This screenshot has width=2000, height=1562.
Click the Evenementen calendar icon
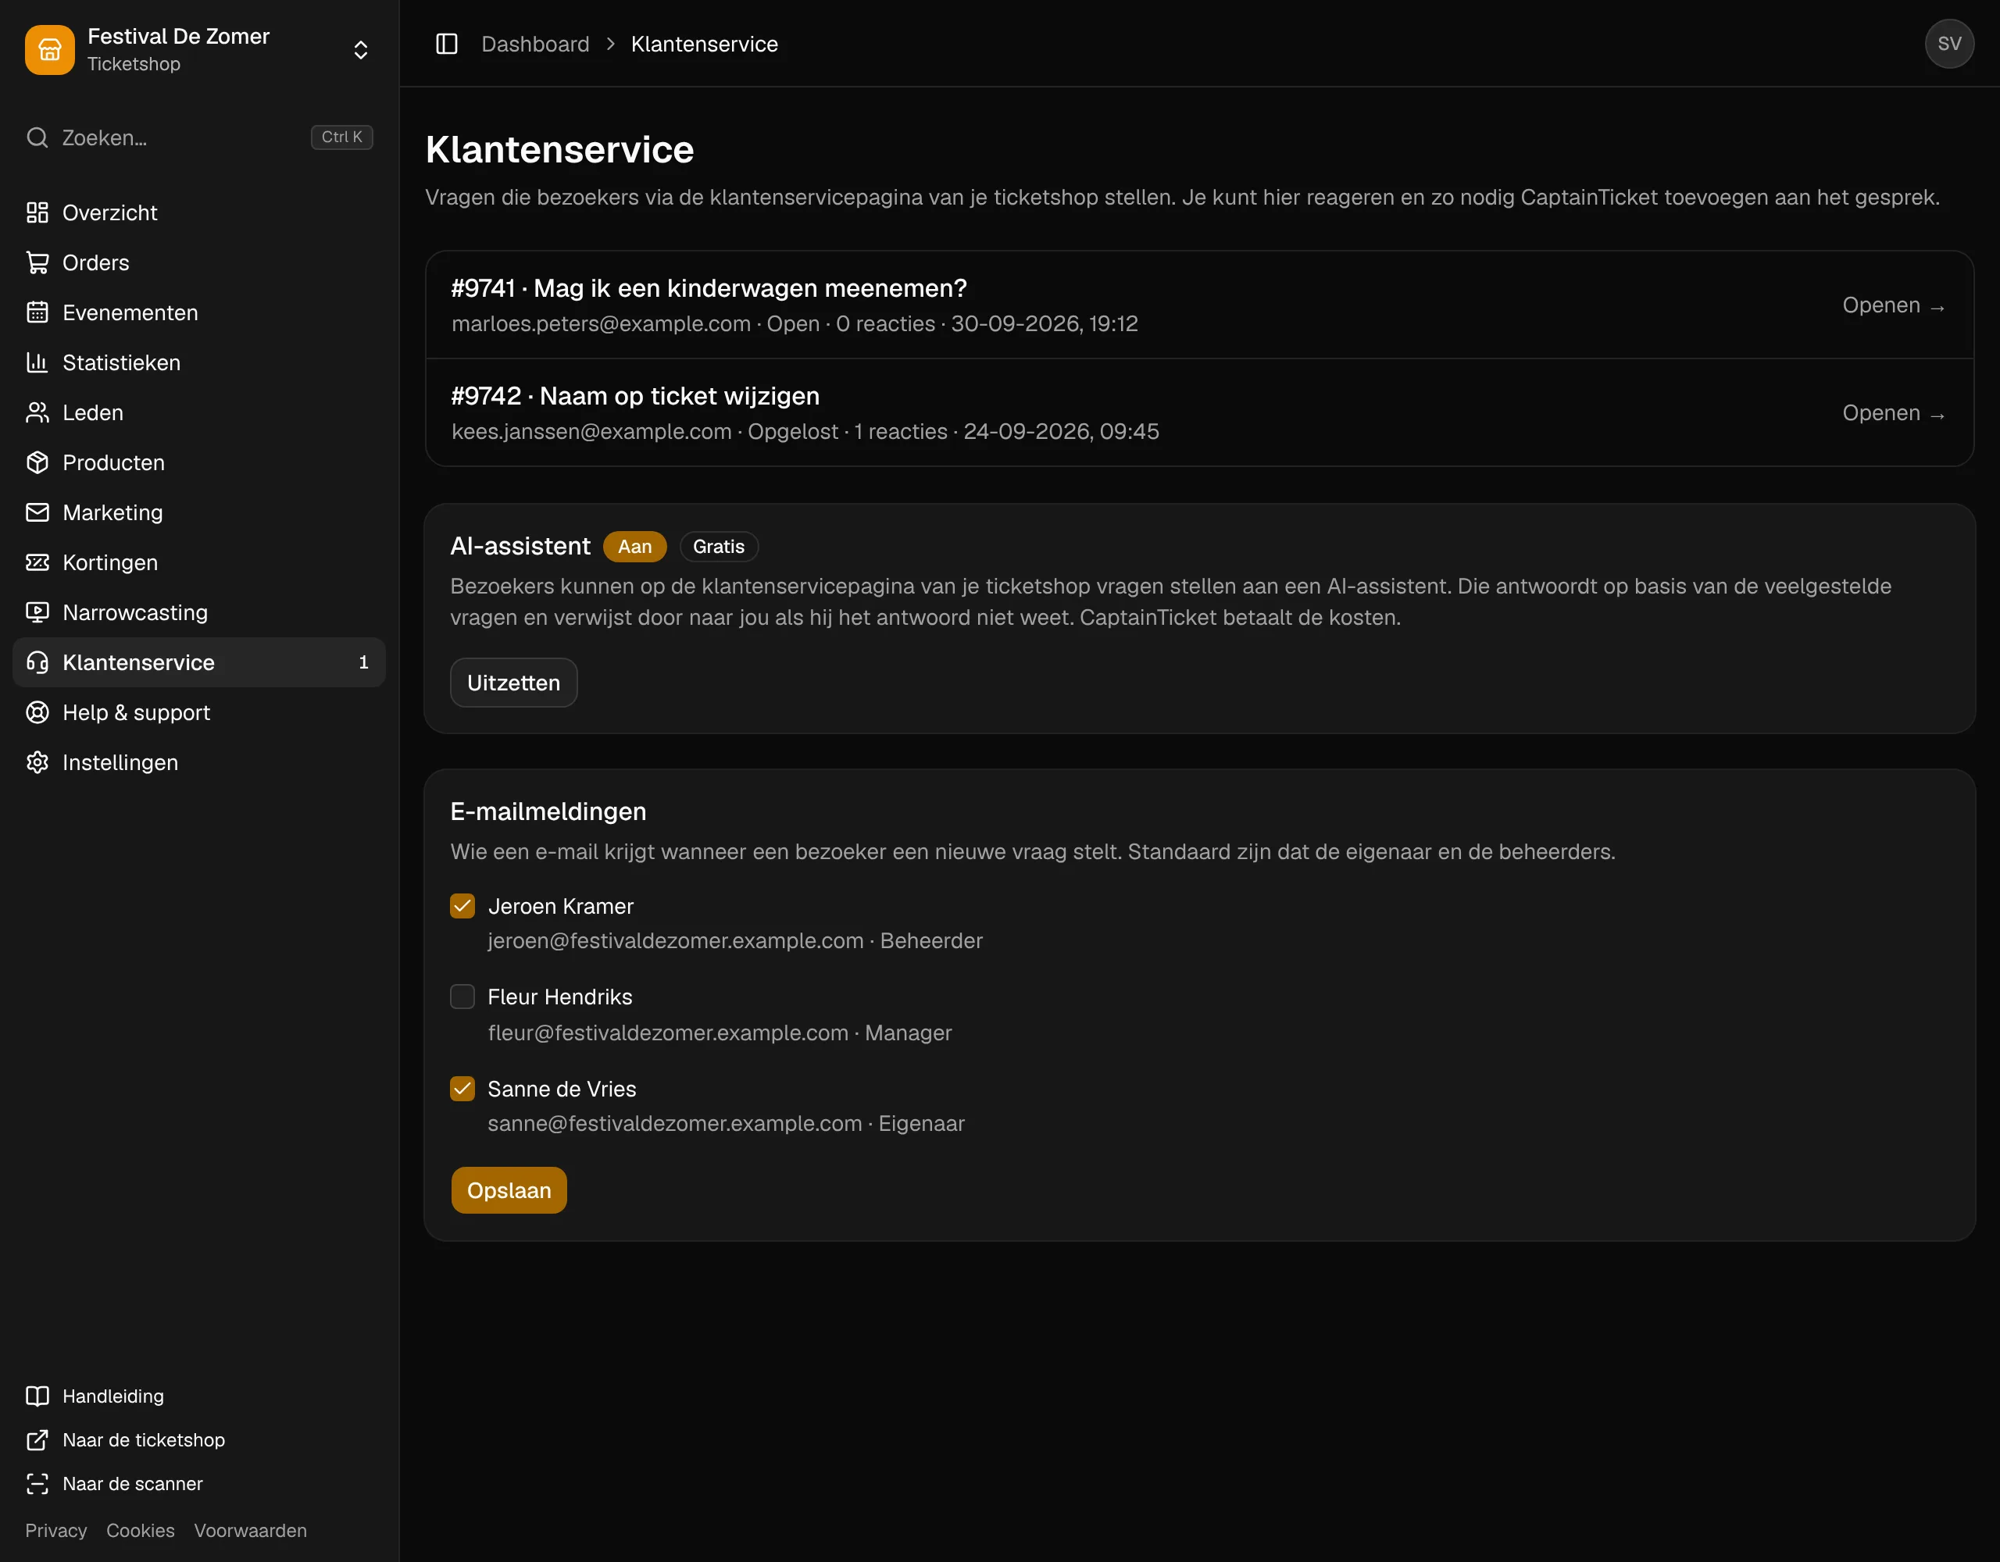[37, 312]
